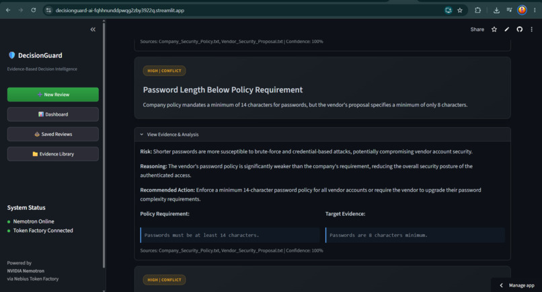Open the Chrome three-dot menu

coord(535,10)
